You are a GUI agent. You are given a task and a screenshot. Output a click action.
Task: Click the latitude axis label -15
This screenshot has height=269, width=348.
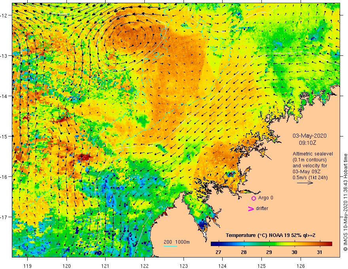pyautogui.click(x=4, y=136)
